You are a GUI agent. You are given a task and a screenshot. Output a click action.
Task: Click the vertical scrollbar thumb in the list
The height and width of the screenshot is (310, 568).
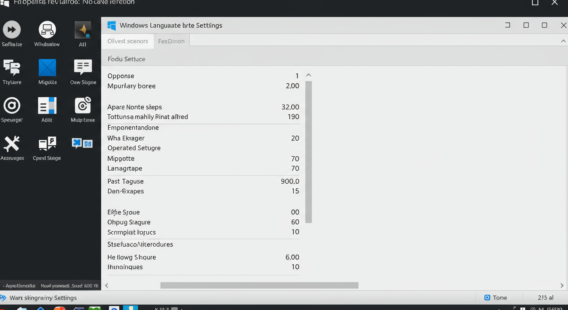tap(309, 152)
